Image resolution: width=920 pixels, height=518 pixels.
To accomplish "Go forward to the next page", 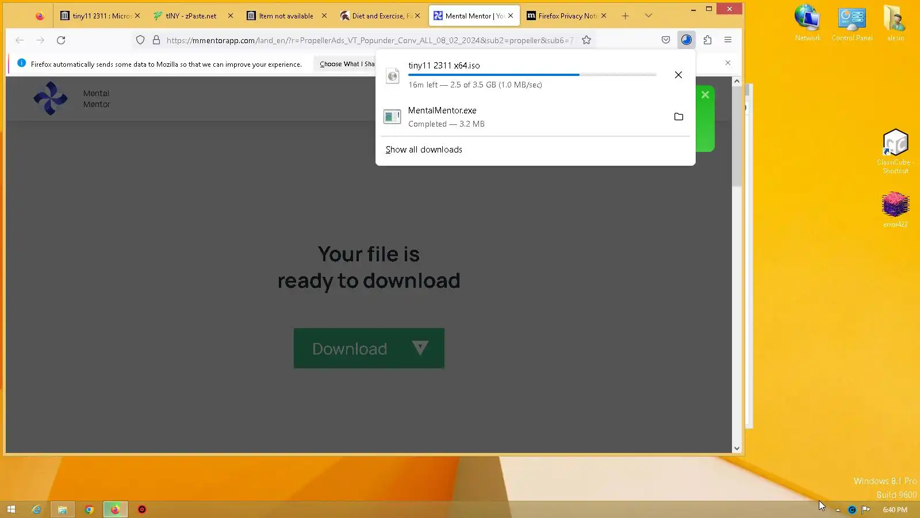I will (x=40, y=40).
